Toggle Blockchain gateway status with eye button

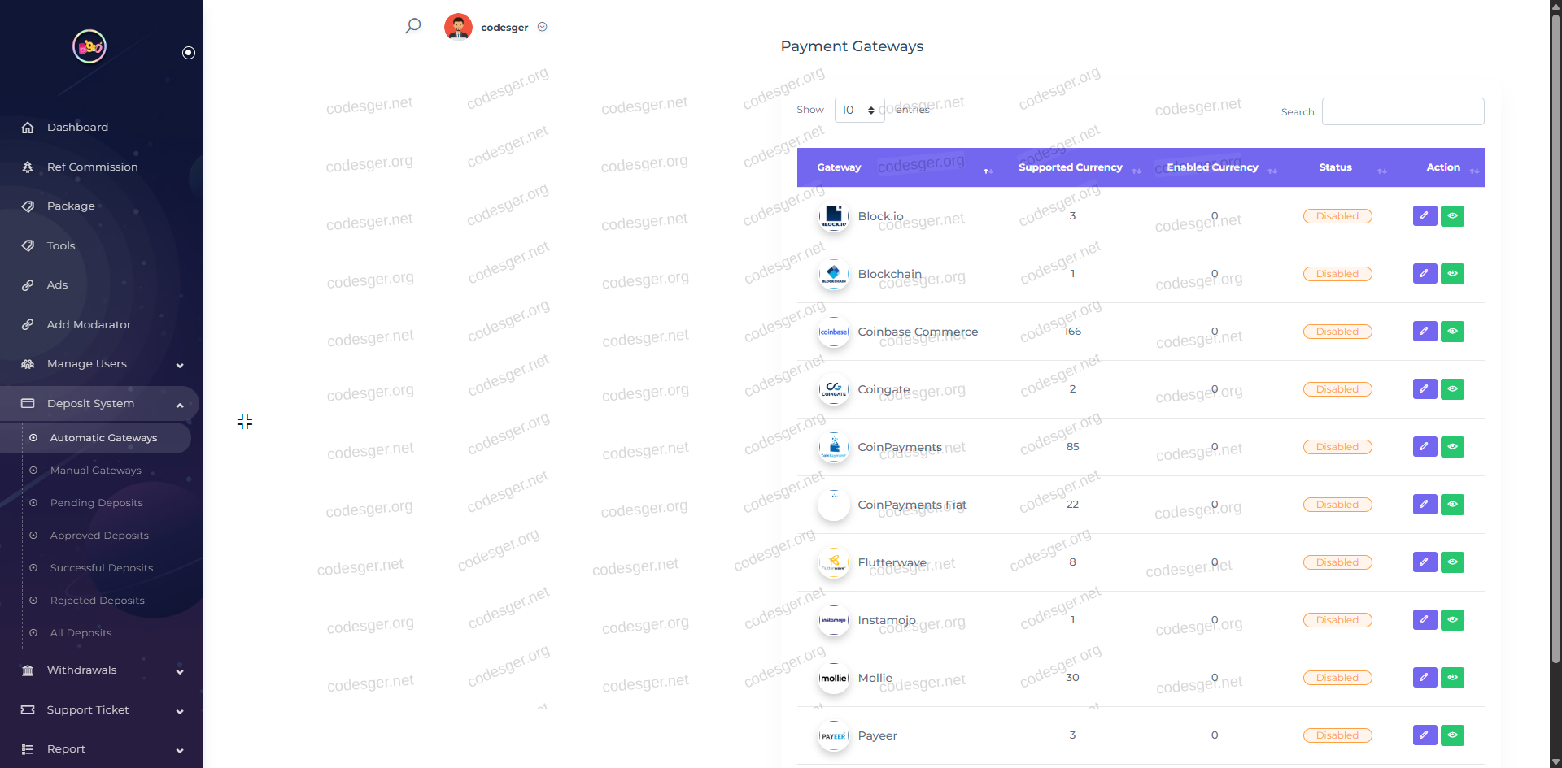coord(1452,274)
